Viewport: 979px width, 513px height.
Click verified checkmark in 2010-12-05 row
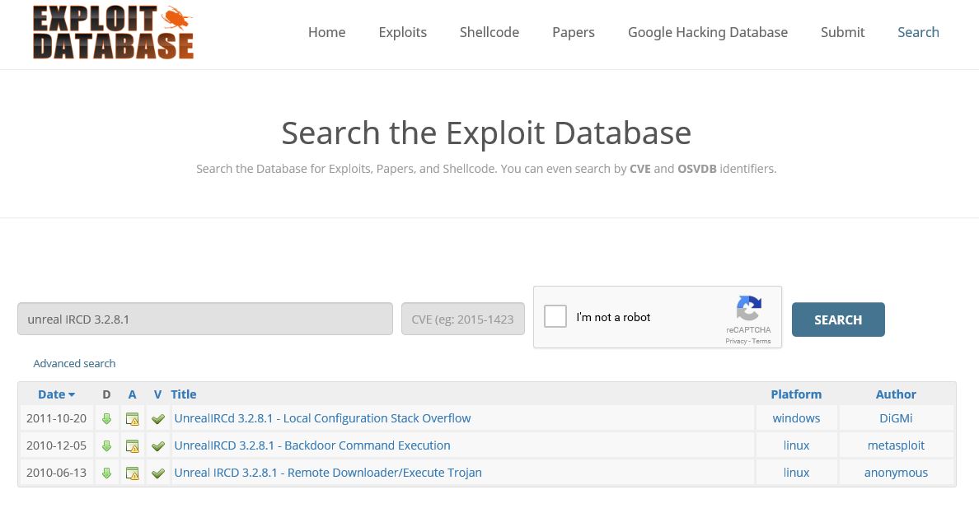point(158,445)
